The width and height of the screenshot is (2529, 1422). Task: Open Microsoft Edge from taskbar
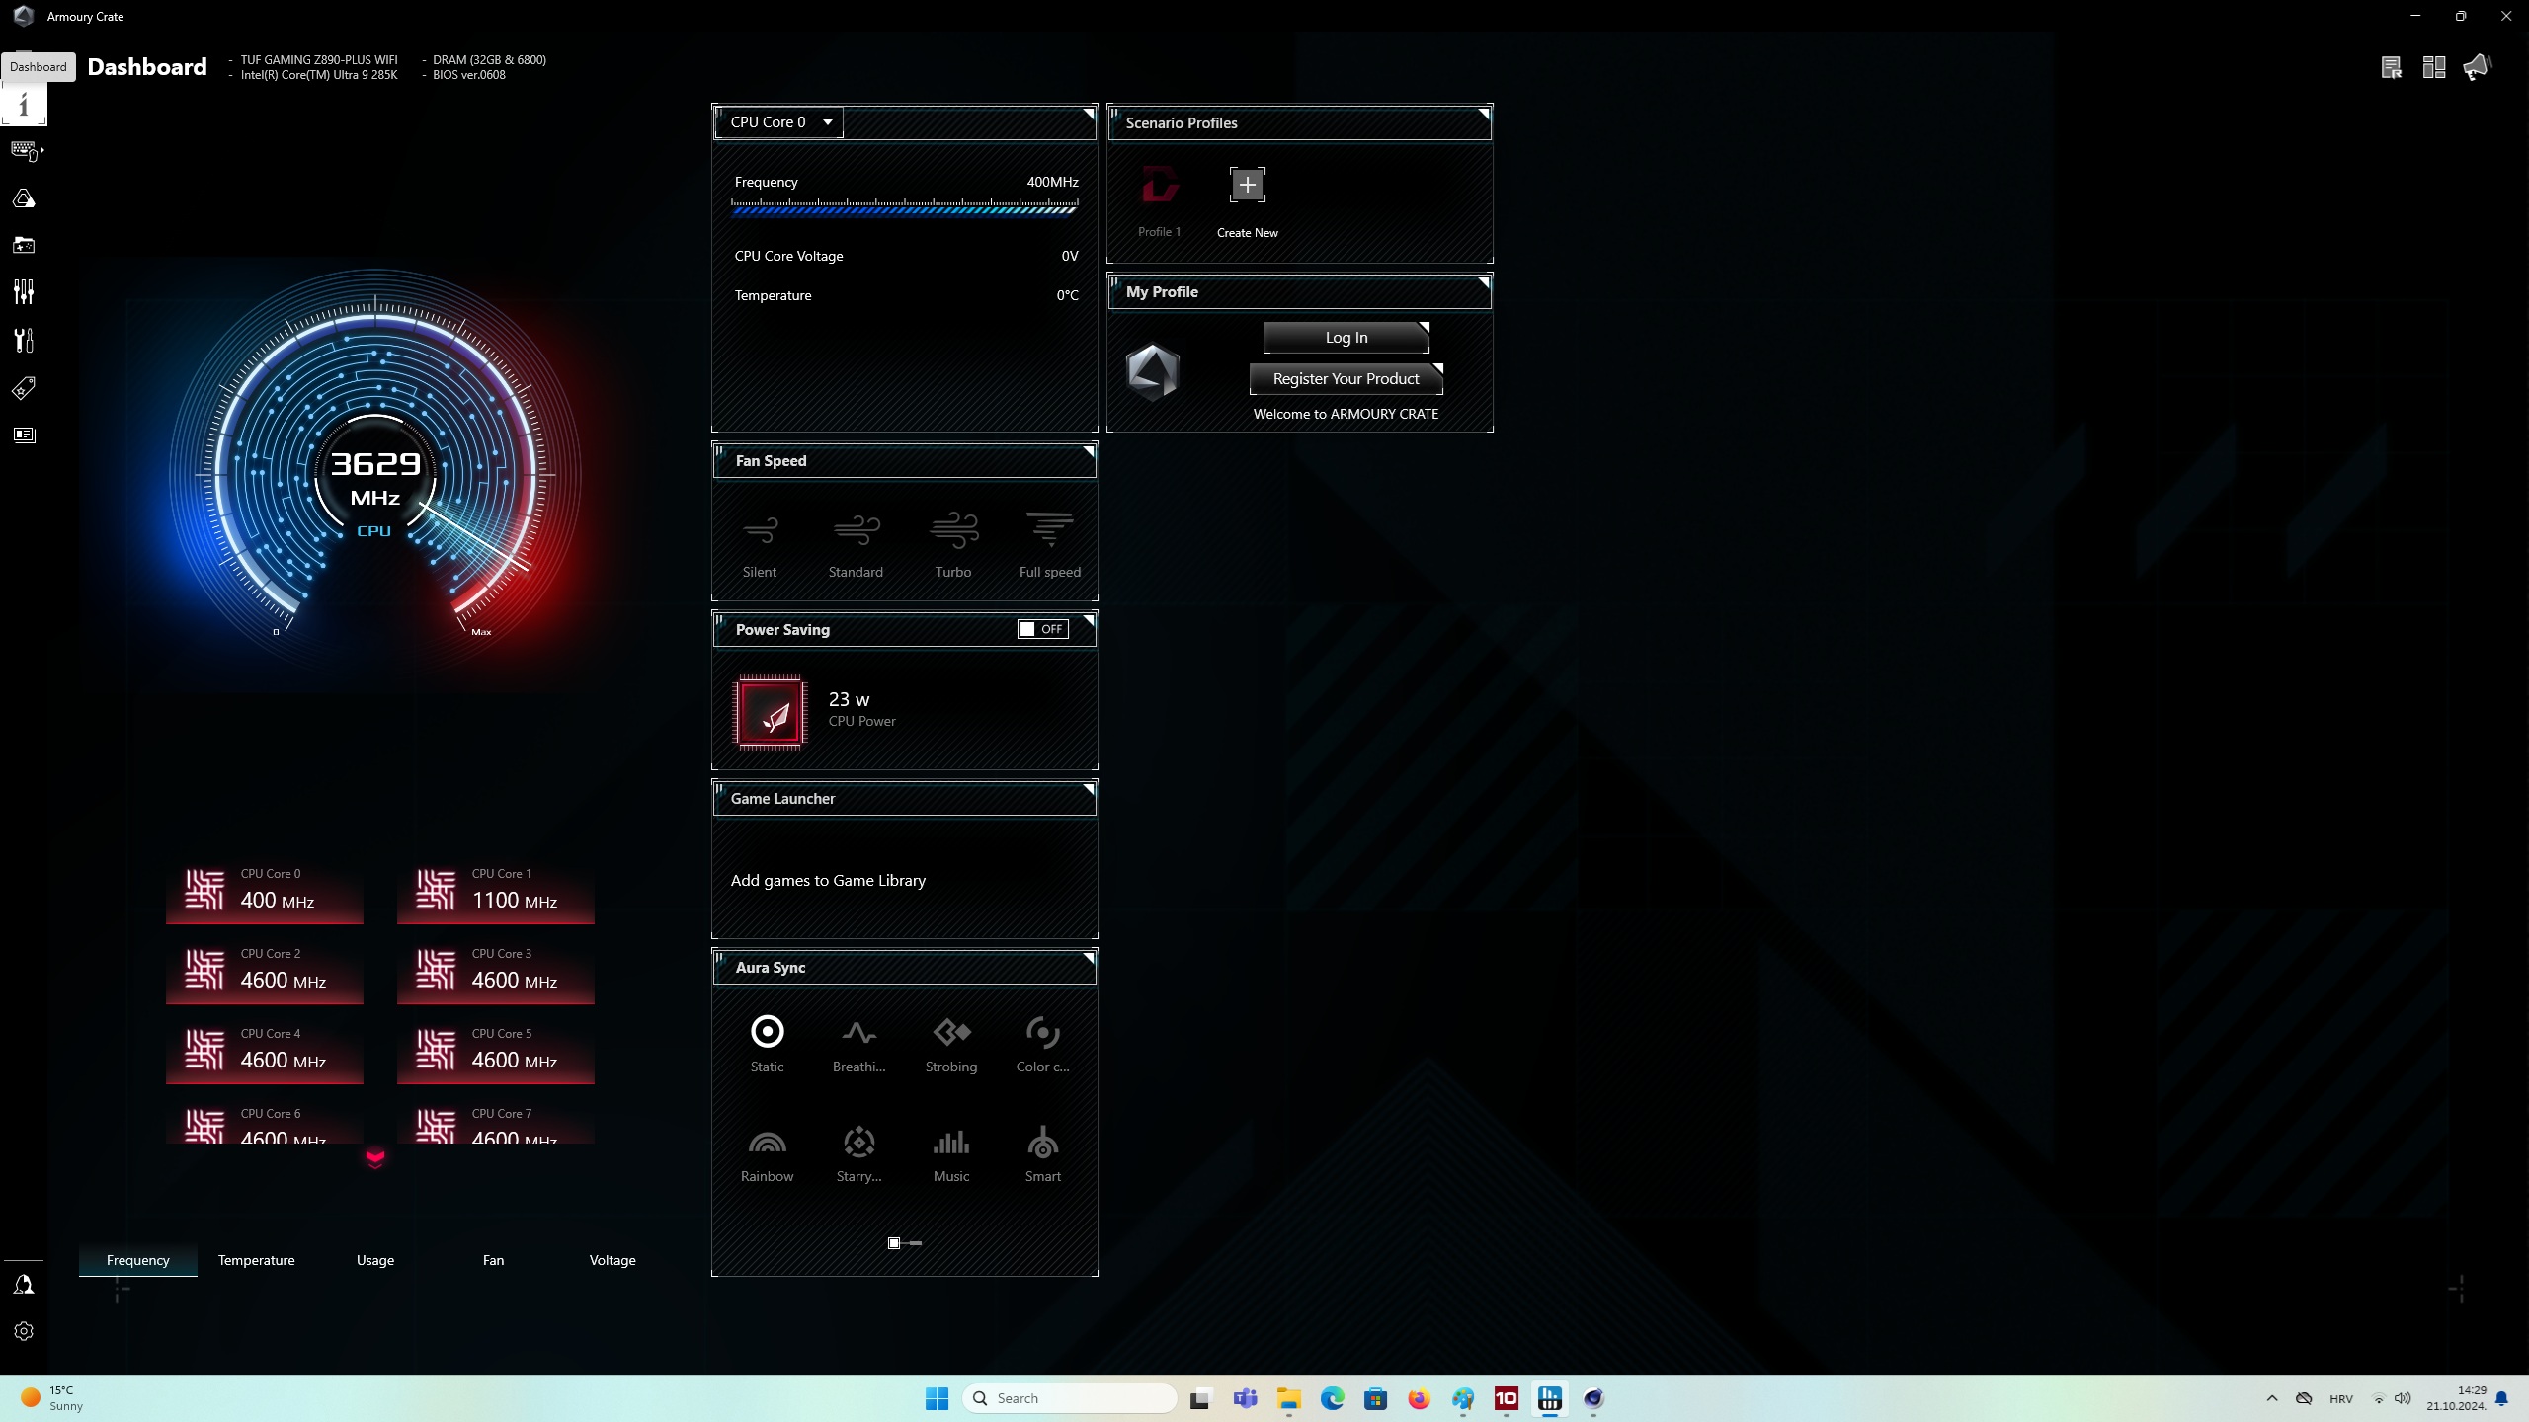pyautogui.click(x=1332, y=1398)
